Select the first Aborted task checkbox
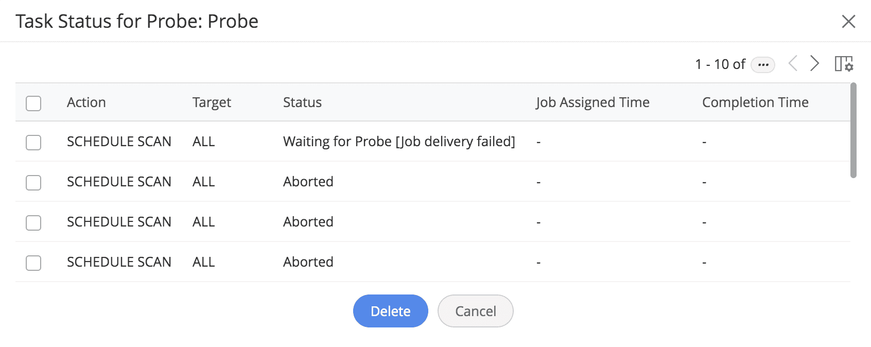The height and width of the screenshot is (347, 871). 33,183
